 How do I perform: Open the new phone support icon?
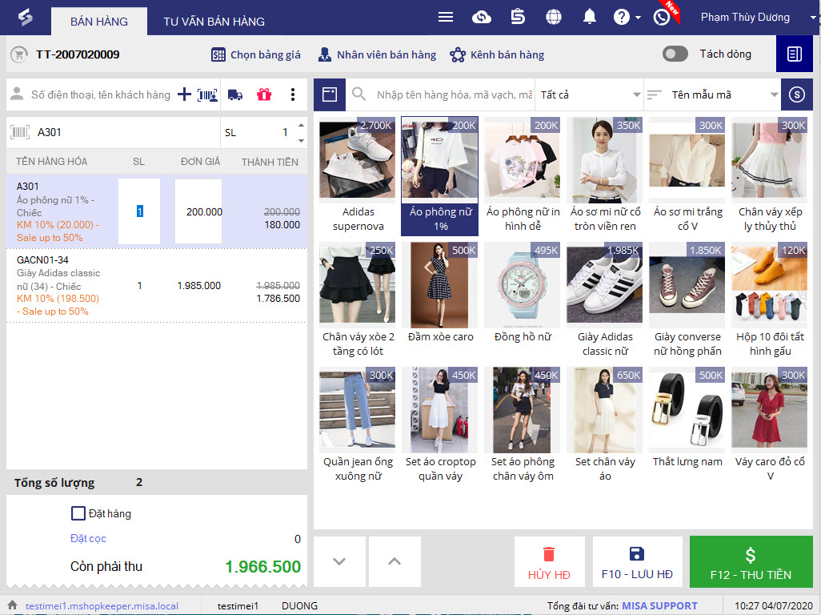[x=662, y=18]
